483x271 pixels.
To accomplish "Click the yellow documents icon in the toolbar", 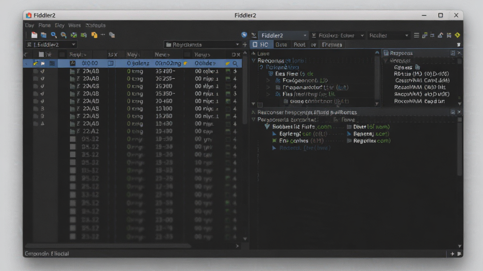I will [94, 35].
